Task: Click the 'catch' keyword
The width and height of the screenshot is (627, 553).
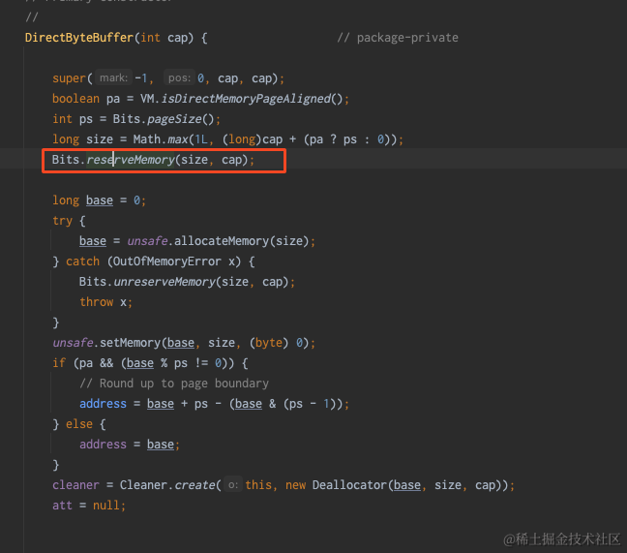Action: (82, 261)
